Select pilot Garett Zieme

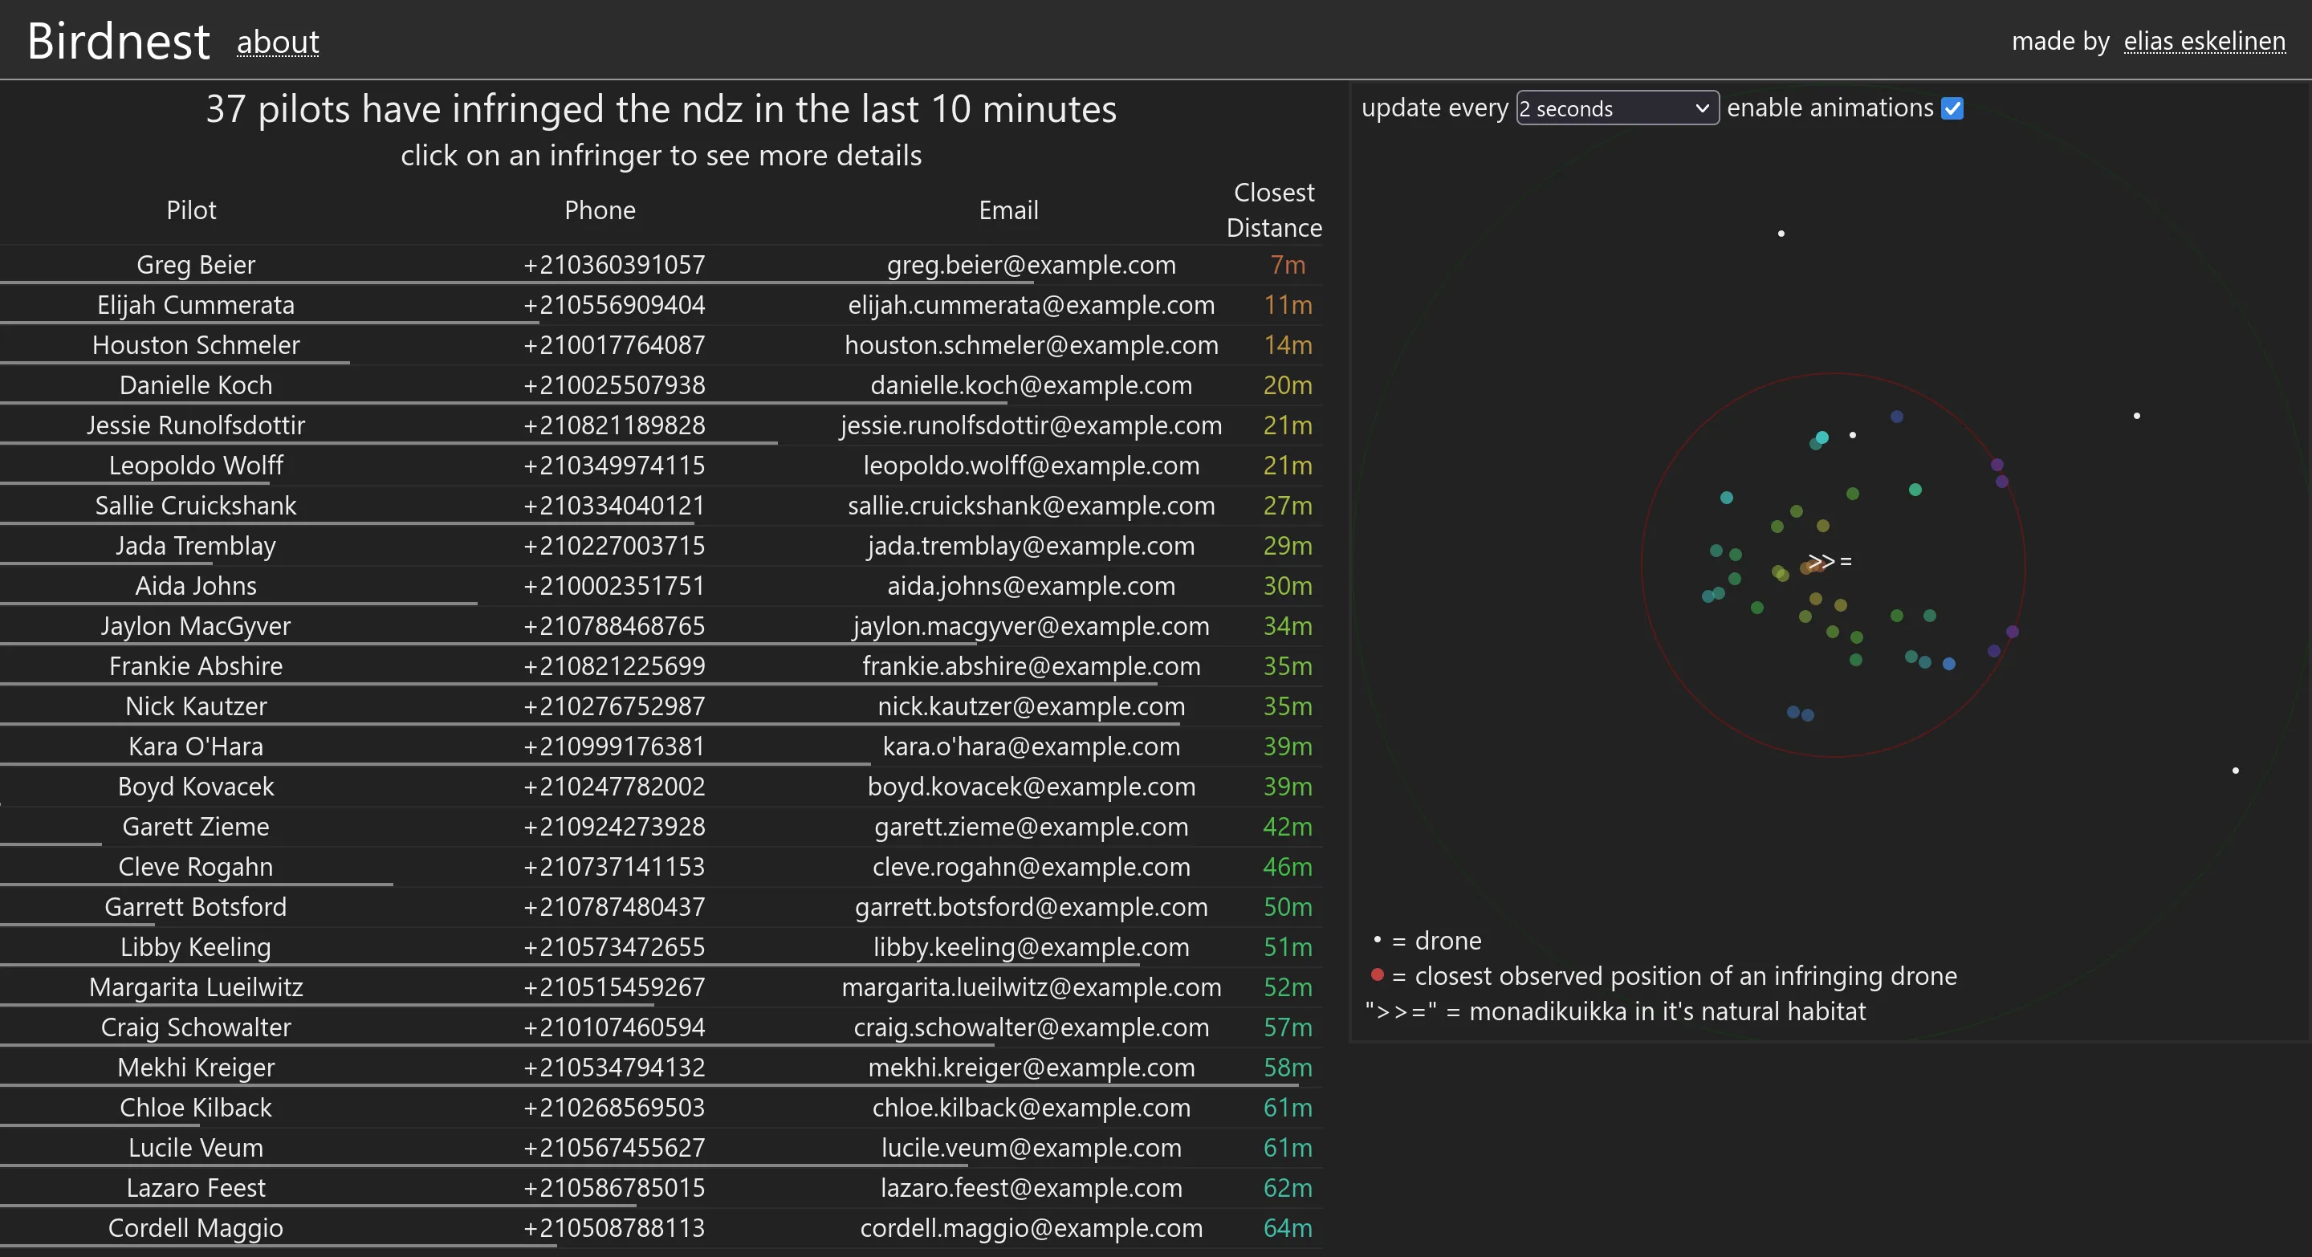click(x=196, y=826)
